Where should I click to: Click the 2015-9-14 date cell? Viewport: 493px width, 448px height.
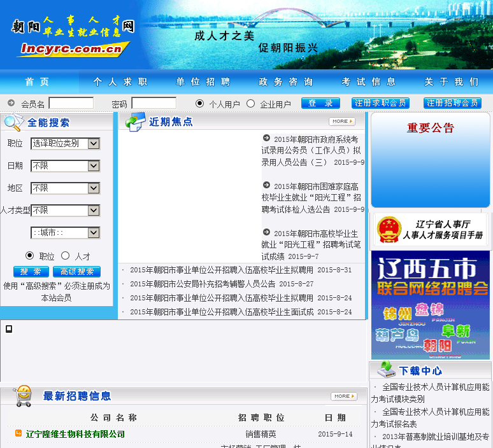click(x=335, y=434)
